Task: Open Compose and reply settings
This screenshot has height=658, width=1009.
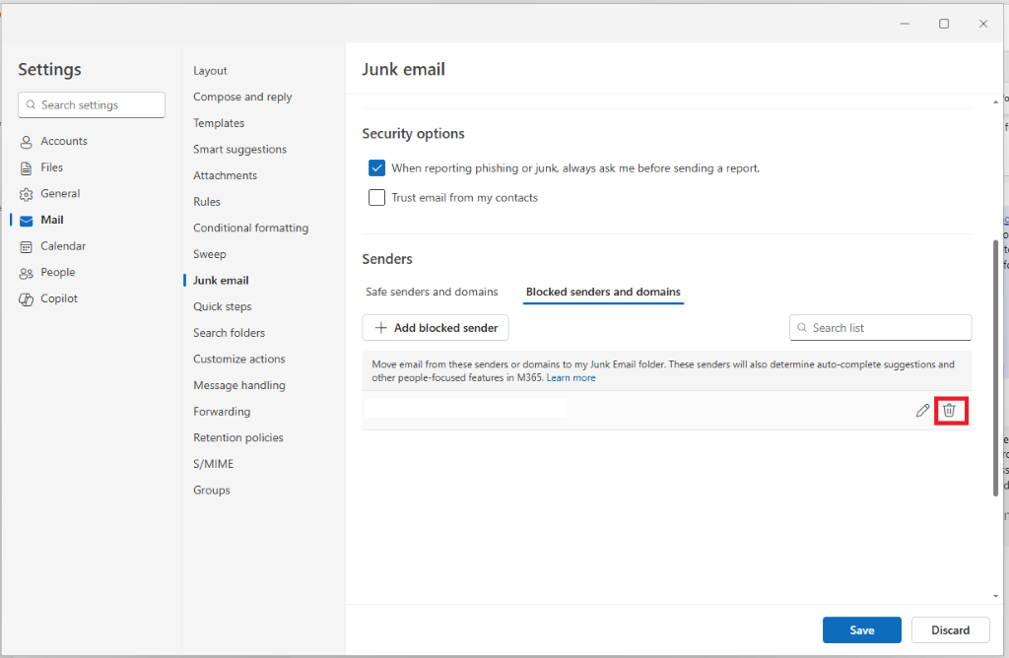Action: coord(242,98)
